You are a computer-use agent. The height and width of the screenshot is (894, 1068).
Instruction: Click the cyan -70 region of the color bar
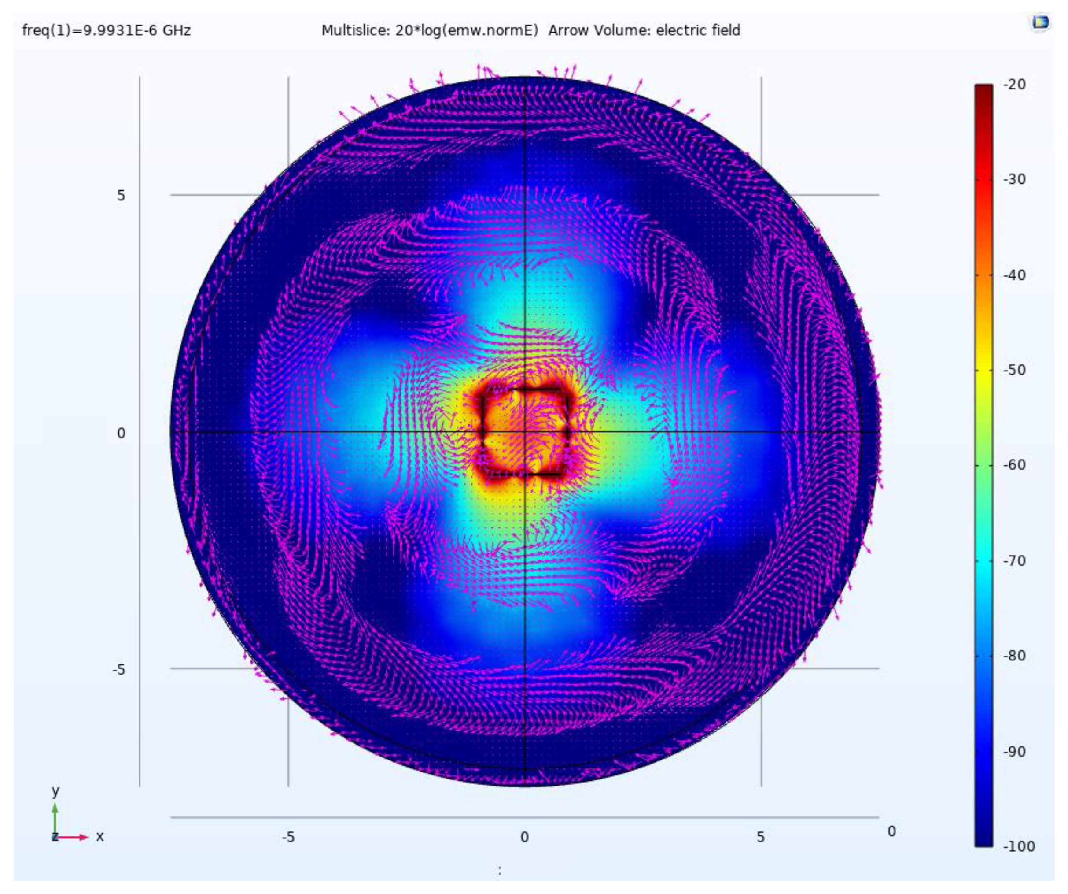pos(983,560)
